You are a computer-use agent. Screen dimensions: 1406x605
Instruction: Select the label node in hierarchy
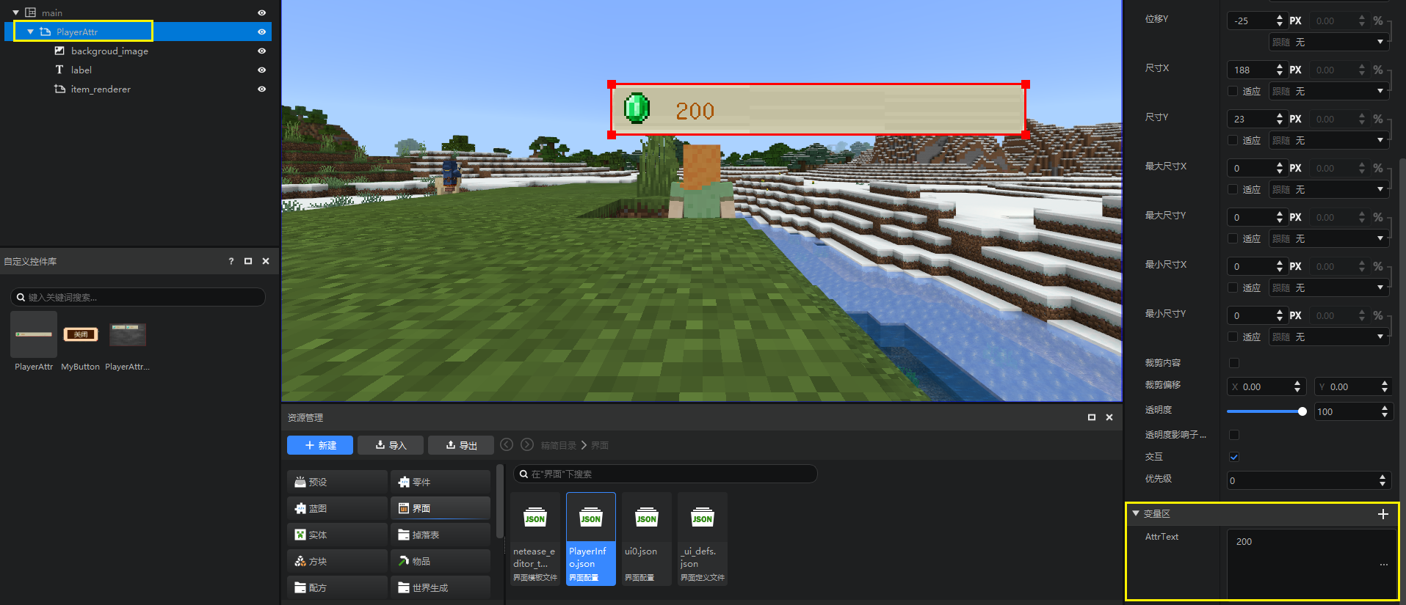81,70
